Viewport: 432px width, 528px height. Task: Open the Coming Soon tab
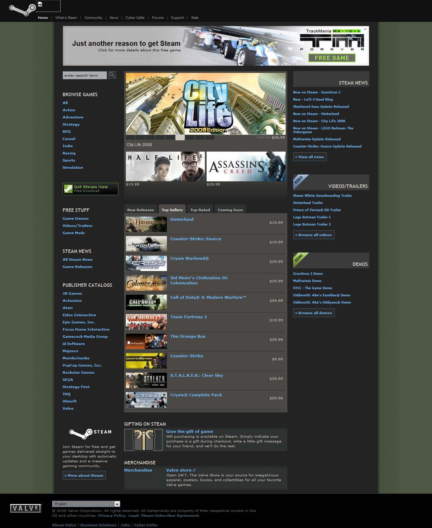click(230, 210)
